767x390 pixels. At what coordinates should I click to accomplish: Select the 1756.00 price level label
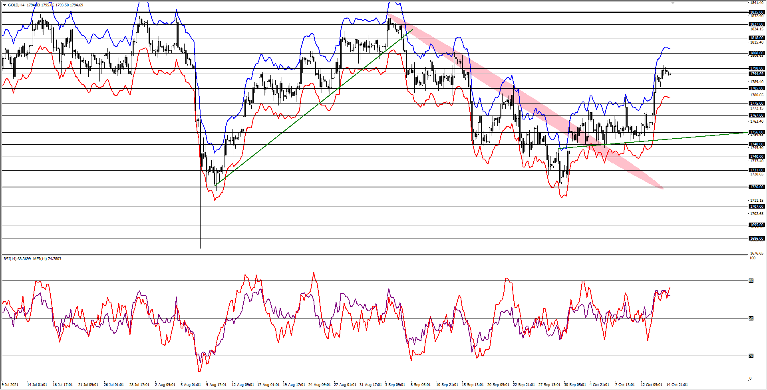pyautogui.click(x=757, y=132)
